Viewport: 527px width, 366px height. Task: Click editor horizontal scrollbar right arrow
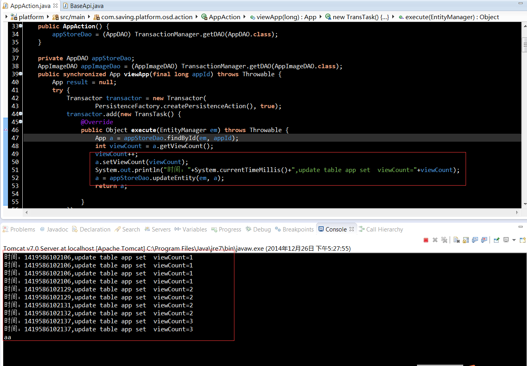[517, 212]
